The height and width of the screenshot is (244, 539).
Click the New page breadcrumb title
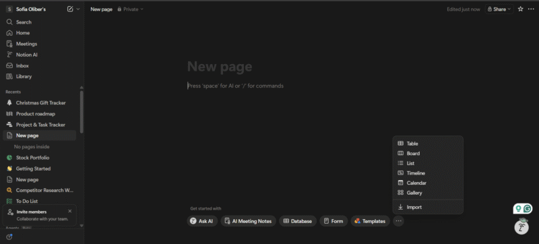point(102,9)
